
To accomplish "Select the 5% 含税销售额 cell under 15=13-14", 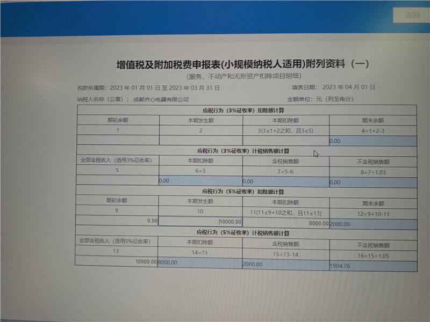I will 285,264.
